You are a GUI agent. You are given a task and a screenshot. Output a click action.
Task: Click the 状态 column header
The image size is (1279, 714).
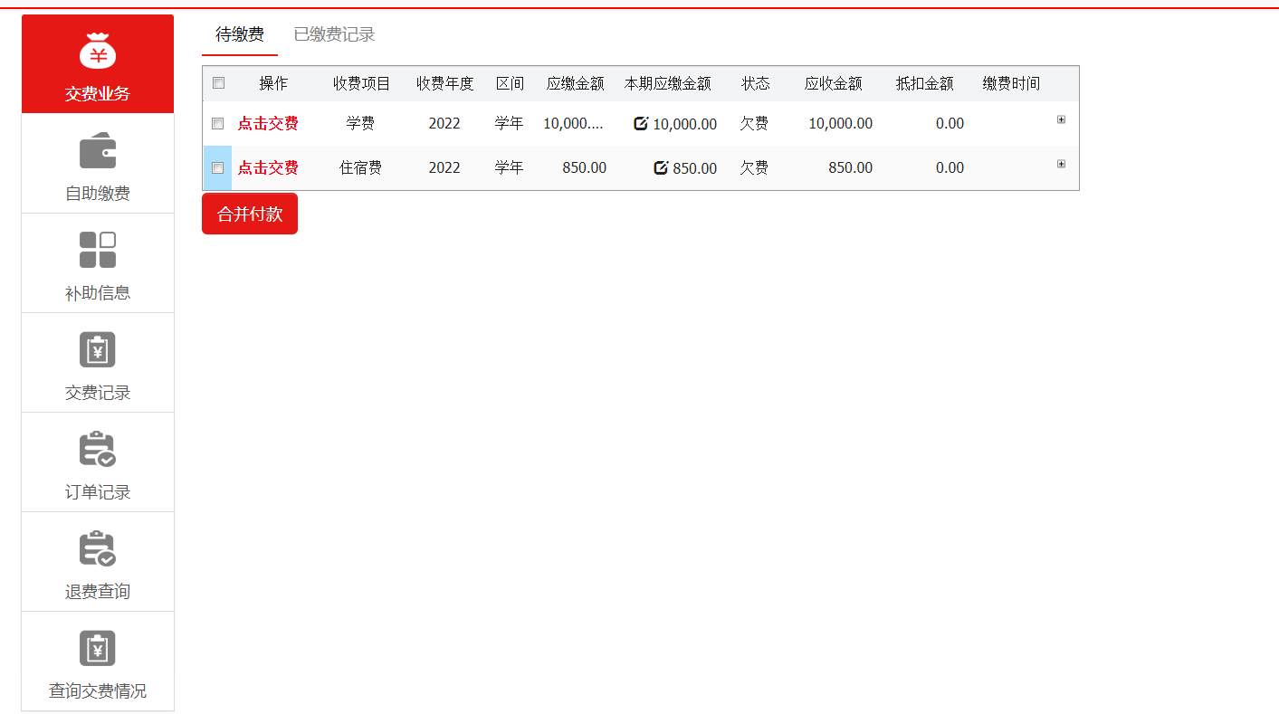[x=755, y=83]
